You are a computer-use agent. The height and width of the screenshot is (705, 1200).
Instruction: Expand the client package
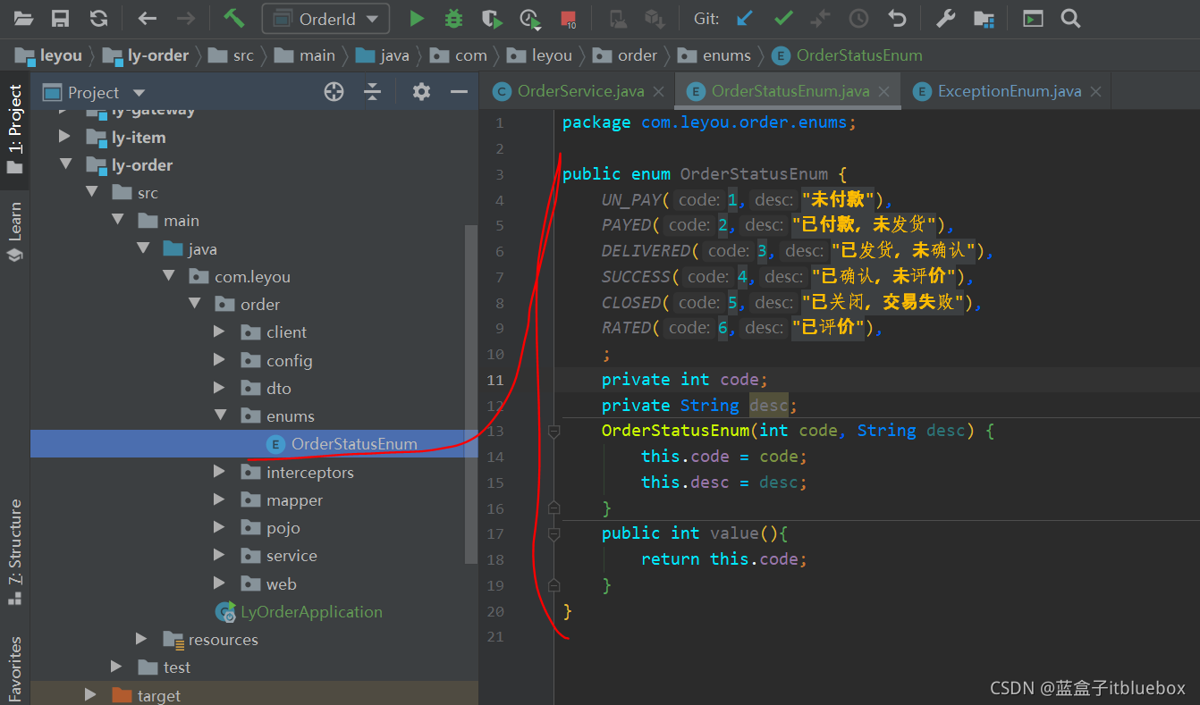(x=219, y=332)
